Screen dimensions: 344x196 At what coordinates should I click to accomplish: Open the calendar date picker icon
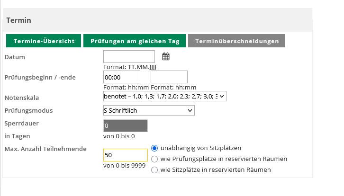(166, 57)
